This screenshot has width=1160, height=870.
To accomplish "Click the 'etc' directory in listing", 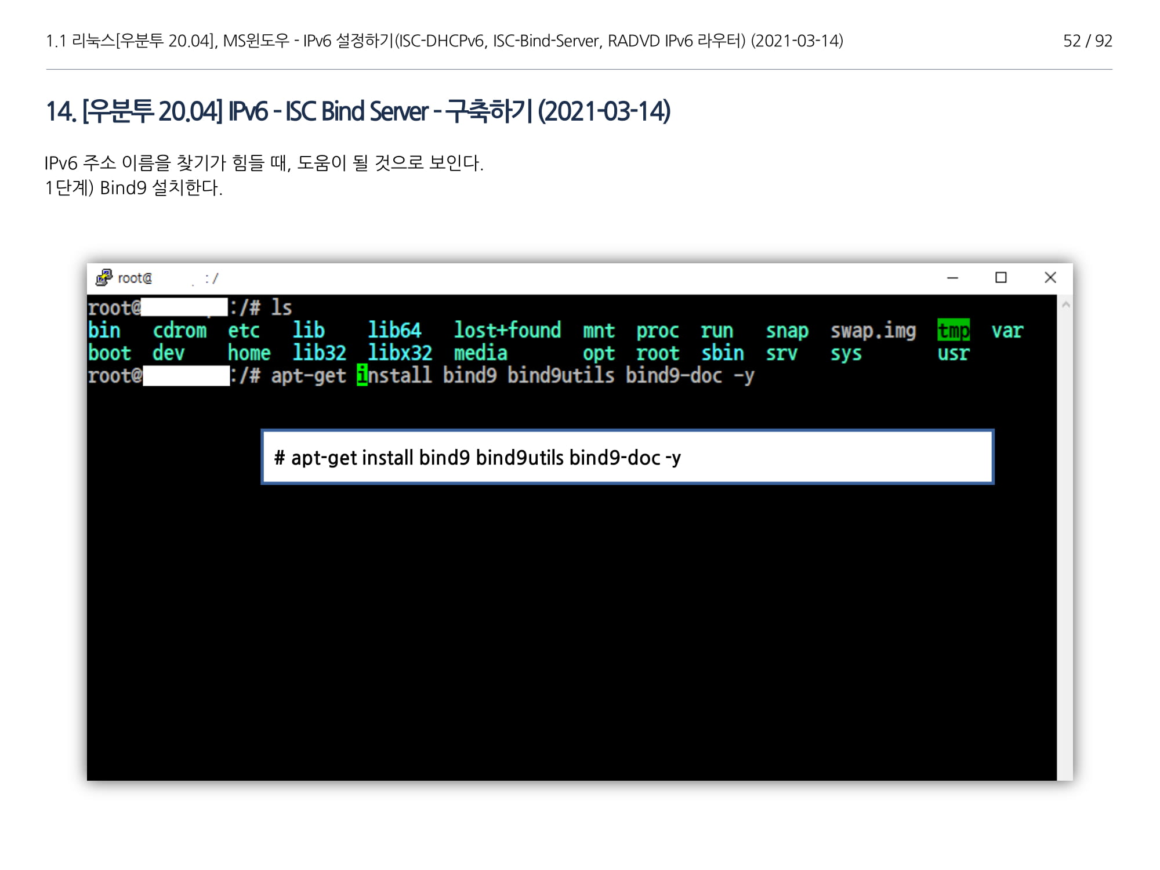I will (x=243, y=331).
